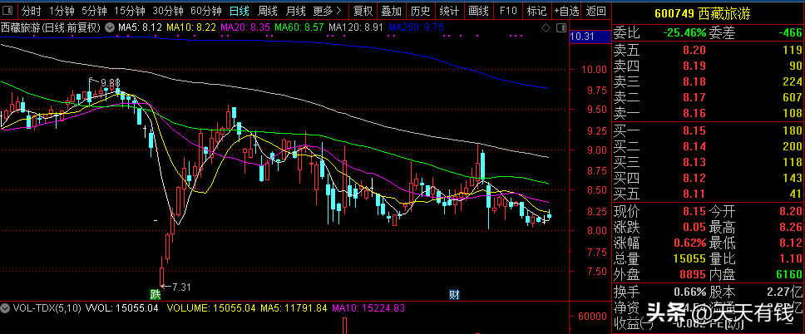The width and height of the screenshot is (805, 334).
Task: Click the diamond icon above chart
Action: tap(546, 27)
